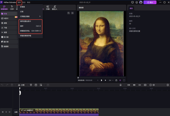The height and width of the screenshot is (116, 170).
Task: Step to previous frame in player
Action: point(98,80)
